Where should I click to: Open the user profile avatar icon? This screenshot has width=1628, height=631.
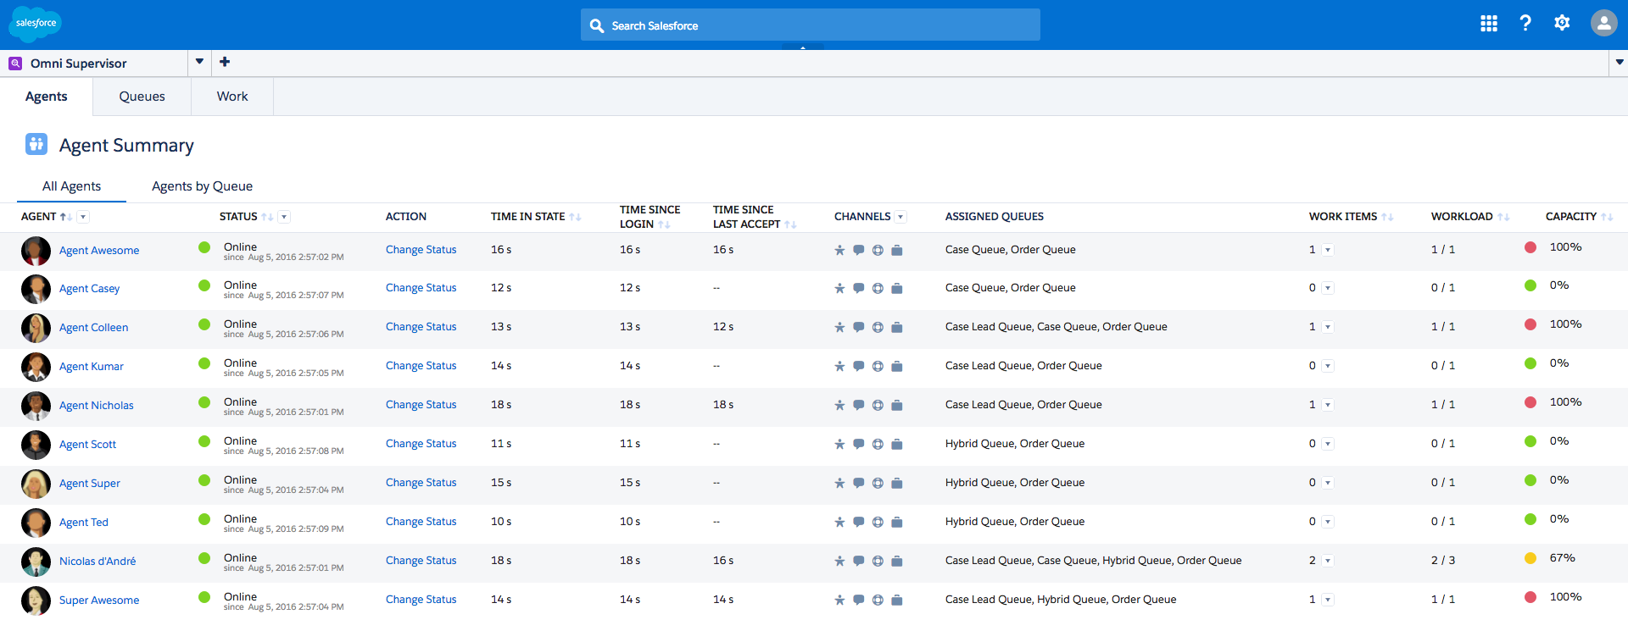pyautogui.click(x=1603, y=24)
